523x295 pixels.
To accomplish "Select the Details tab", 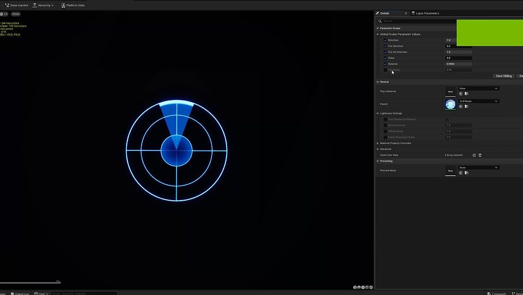I will (x=385, y=13).
